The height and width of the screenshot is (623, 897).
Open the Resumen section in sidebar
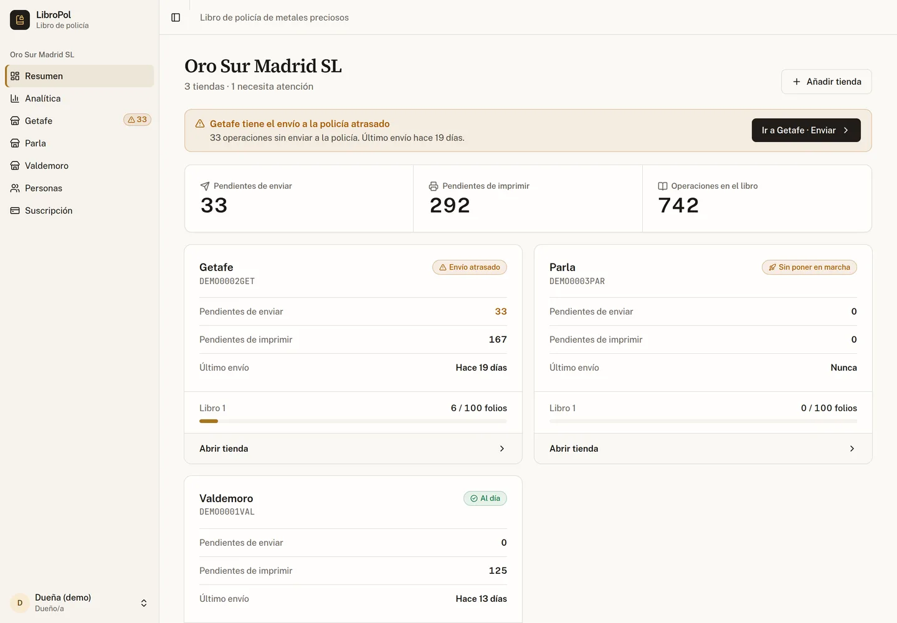(80, 76)
